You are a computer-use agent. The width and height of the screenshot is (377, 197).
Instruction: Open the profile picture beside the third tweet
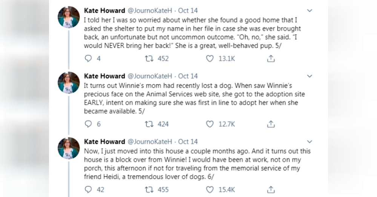(x=69, y=148)
